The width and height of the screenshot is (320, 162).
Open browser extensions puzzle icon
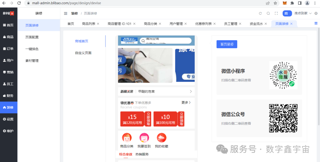click(x=292, y=3)
